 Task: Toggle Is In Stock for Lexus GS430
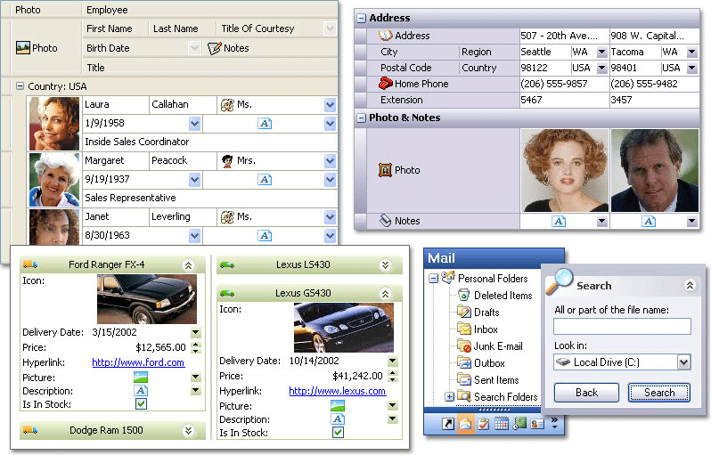tap(338, 433)
